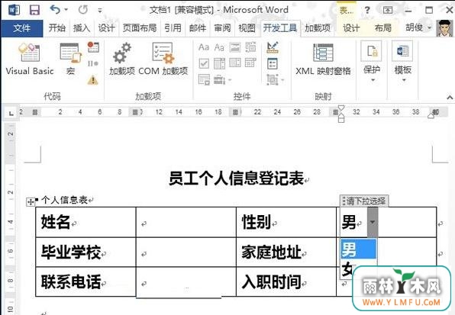
Task: Insert a Rich Text content control
Action: (204, 47)
